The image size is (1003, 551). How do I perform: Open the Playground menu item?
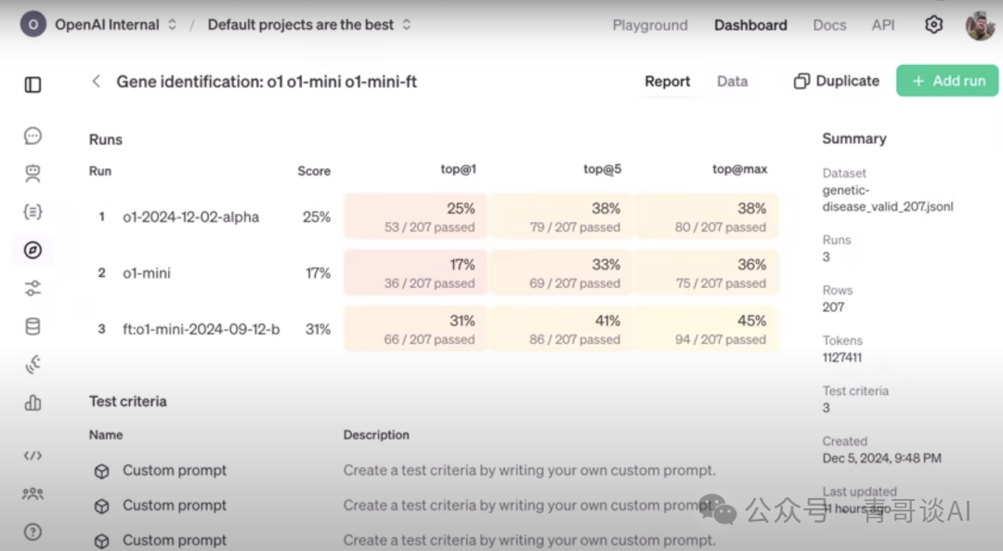(x=650, y=25)
